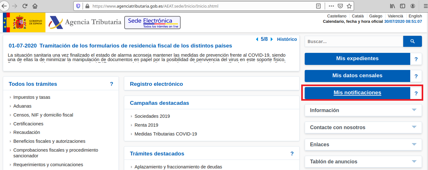Click help icon beside Mis expedientes

click(x=416, y=59)
